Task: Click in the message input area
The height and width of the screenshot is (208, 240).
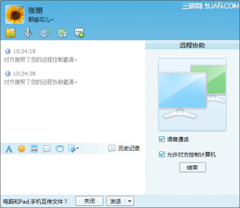Action: click(x=72, y=174)
